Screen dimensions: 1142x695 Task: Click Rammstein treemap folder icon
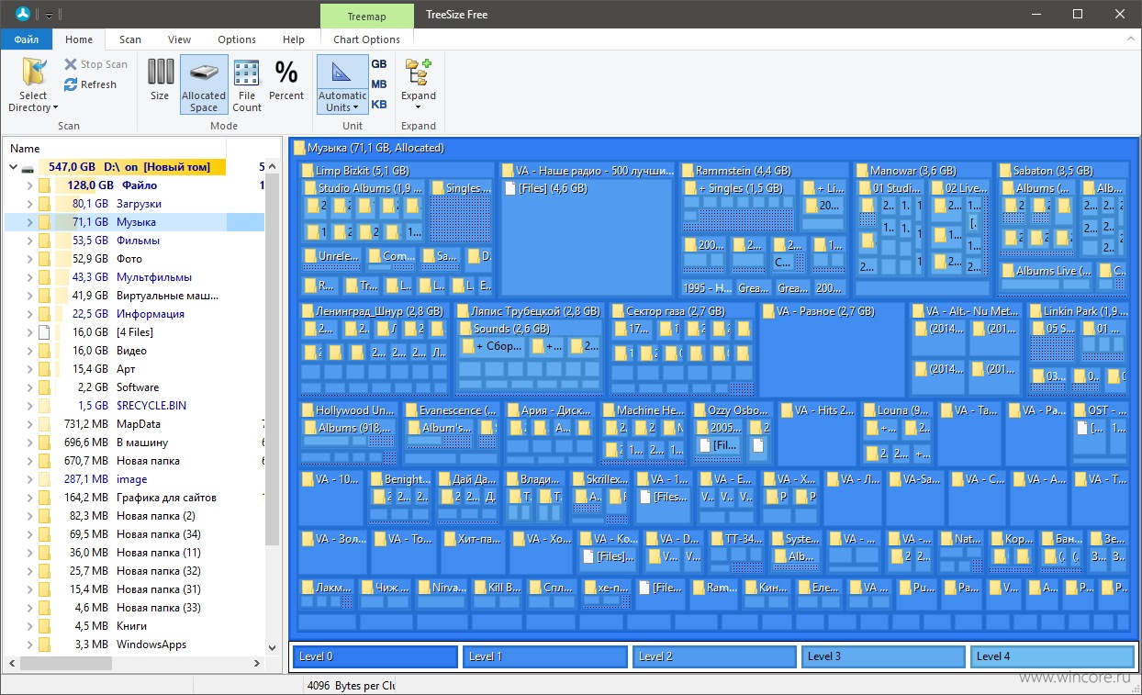point(688,171)
